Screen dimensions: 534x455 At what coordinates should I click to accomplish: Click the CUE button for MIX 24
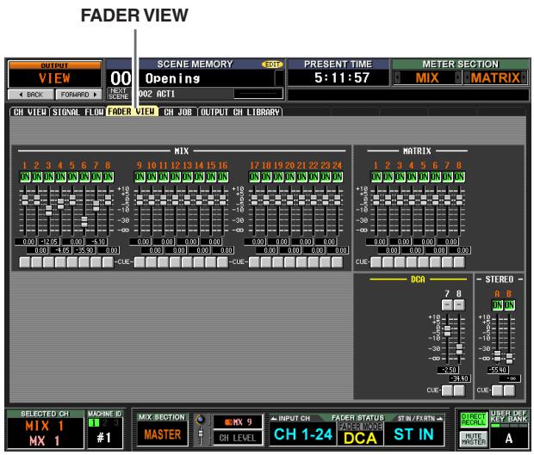pos(337,262)
